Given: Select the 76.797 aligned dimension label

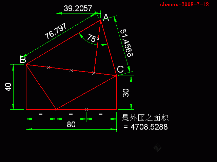Looking at the screenshot, I should pyautogui.click(x=56, y=31).
